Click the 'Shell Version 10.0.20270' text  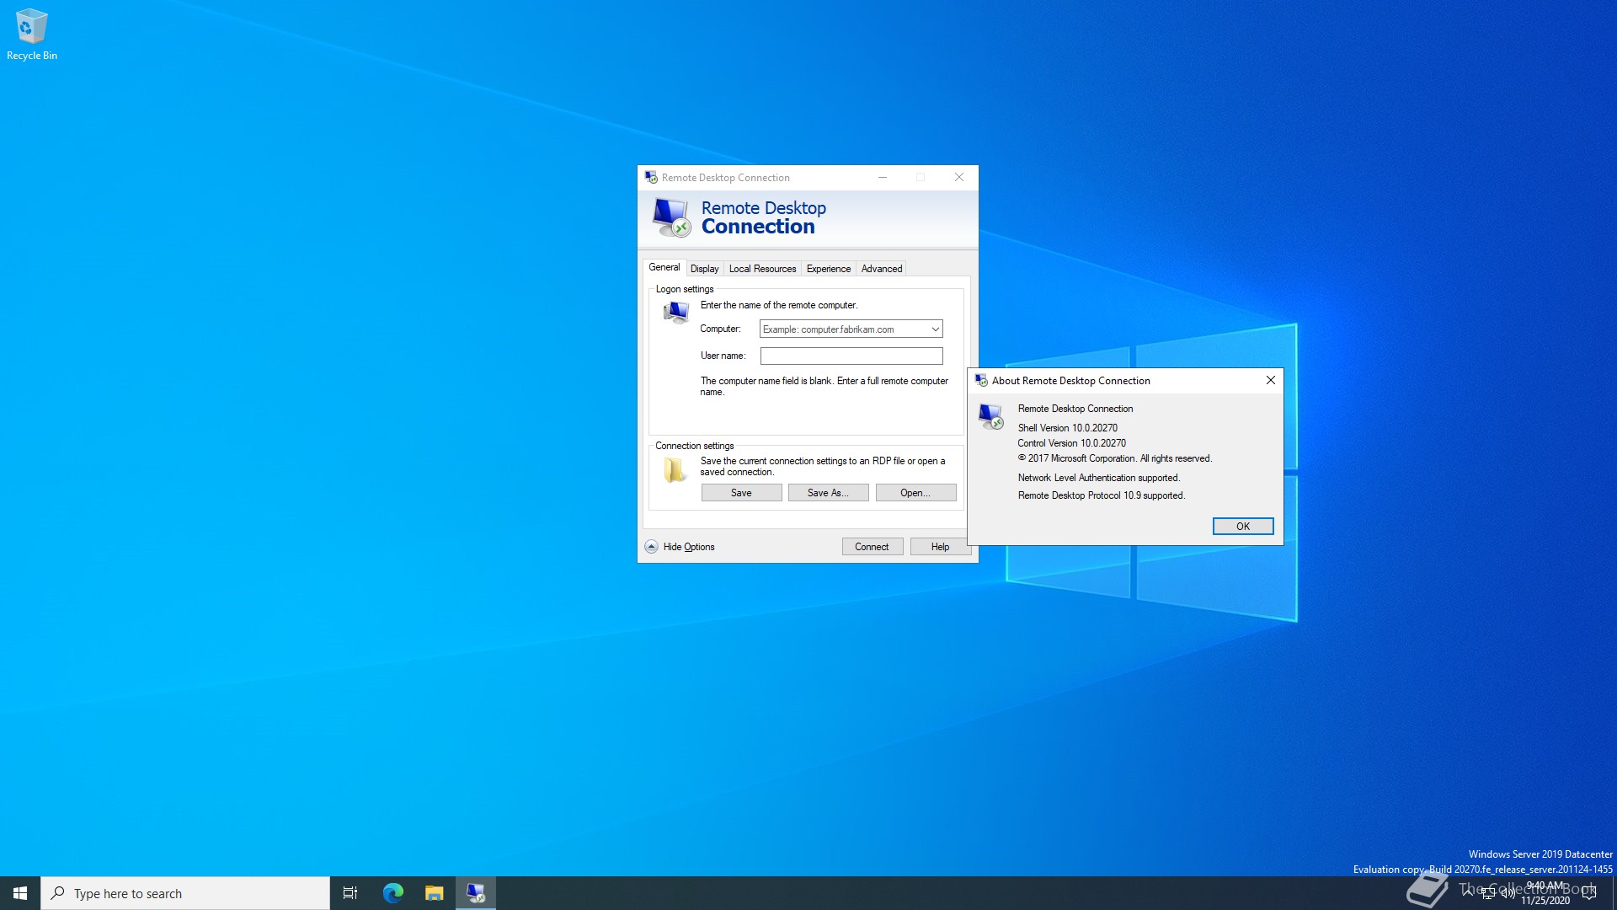[1067, 428]
